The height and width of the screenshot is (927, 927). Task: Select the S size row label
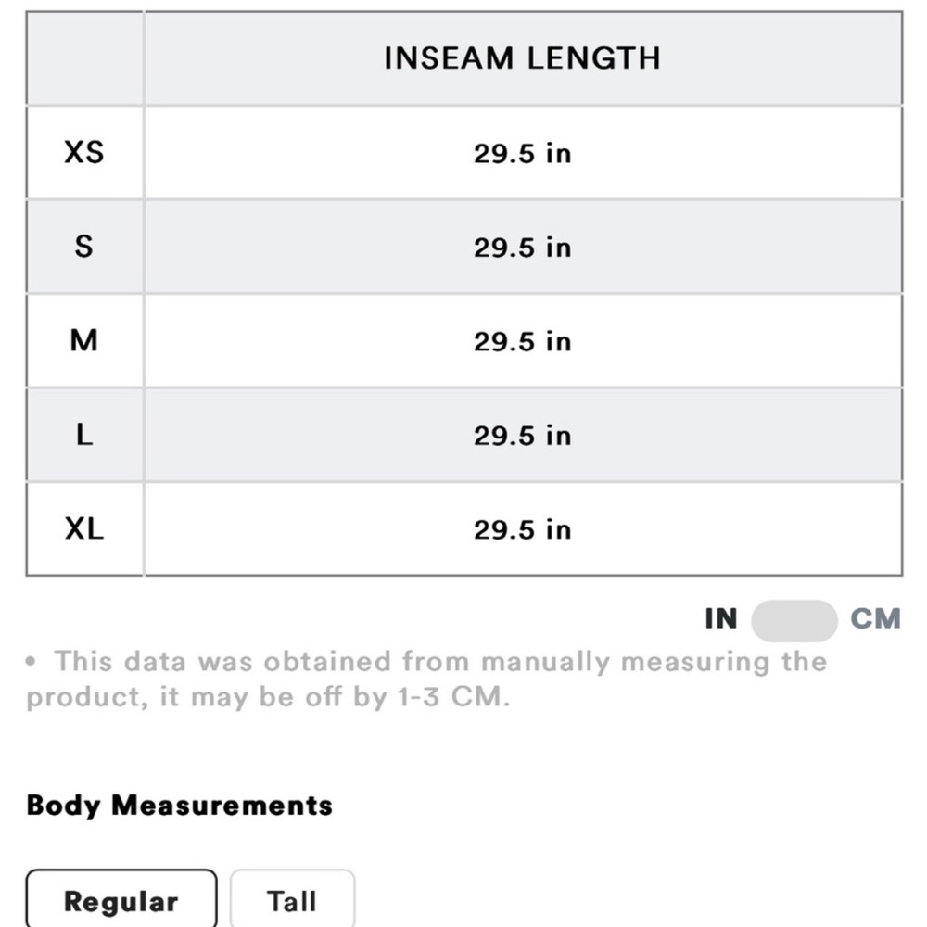coord(84,247)
